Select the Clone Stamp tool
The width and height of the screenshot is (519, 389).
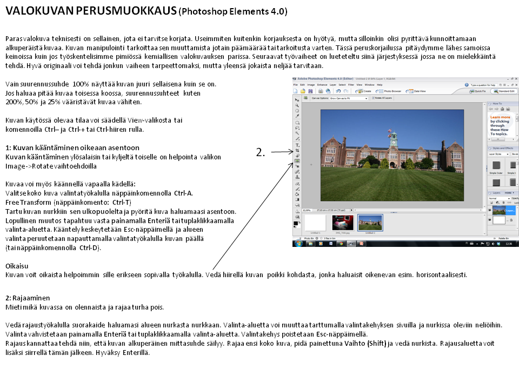297,177
